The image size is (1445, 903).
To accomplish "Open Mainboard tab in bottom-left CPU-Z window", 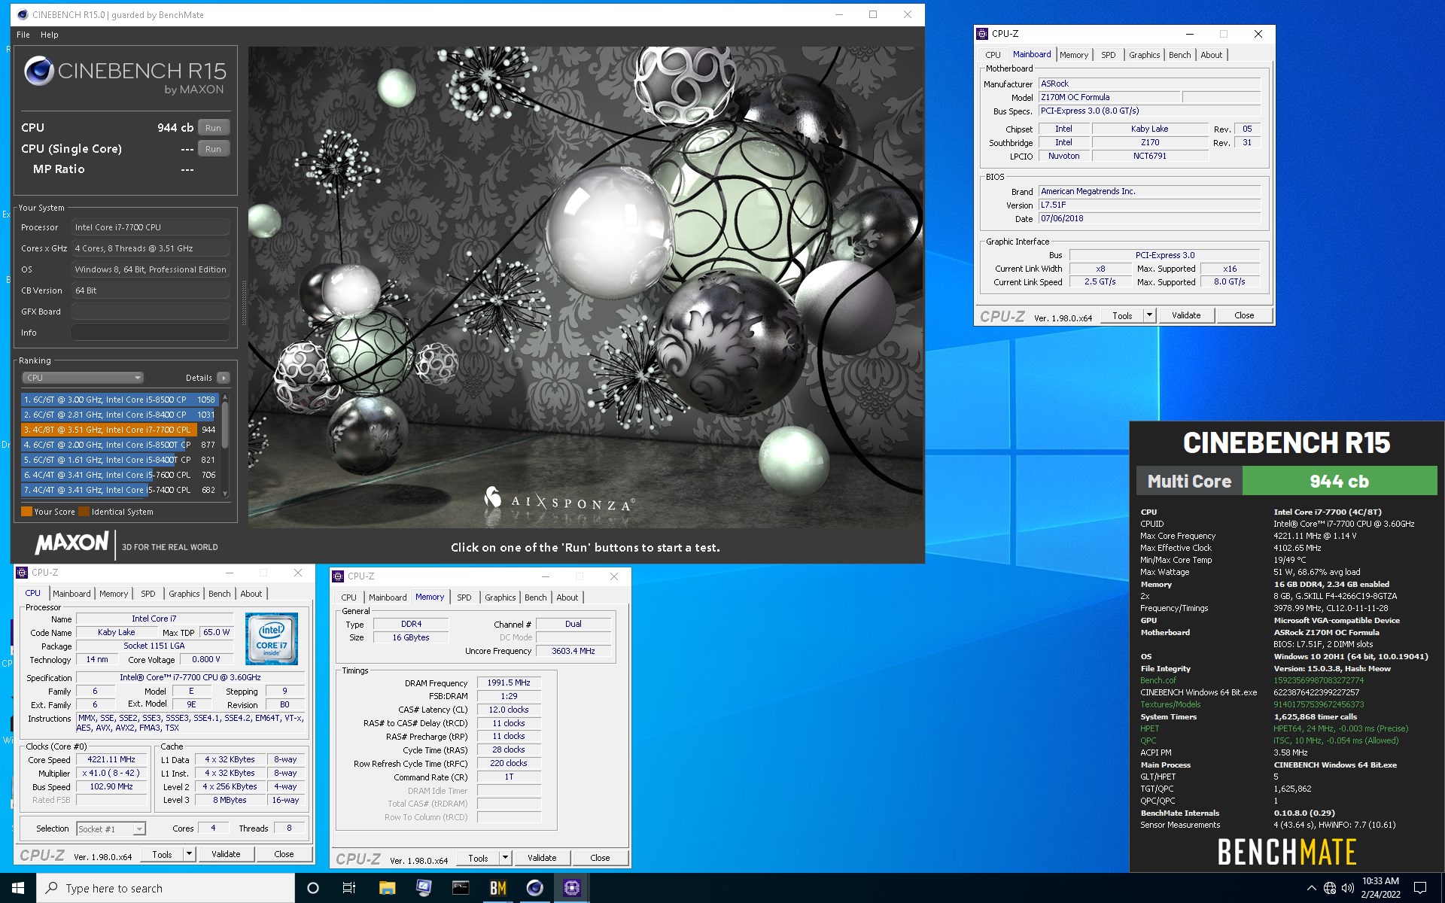I will pos(71,594).
